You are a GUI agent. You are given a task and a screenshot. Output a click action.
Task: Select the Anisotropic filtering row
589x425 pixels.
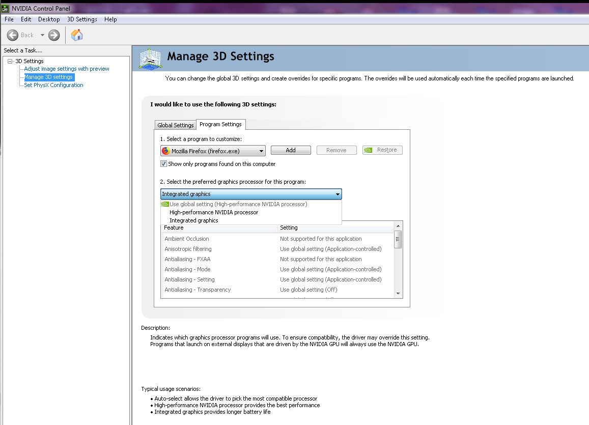click(277, 249)
